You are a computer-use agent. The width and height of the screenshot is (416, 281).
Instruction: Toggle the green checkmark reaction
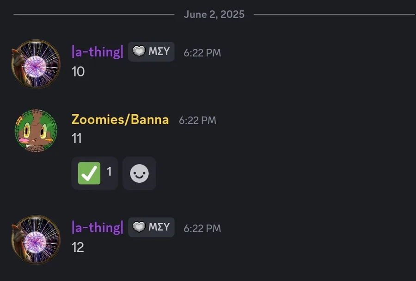coord(95,173)
